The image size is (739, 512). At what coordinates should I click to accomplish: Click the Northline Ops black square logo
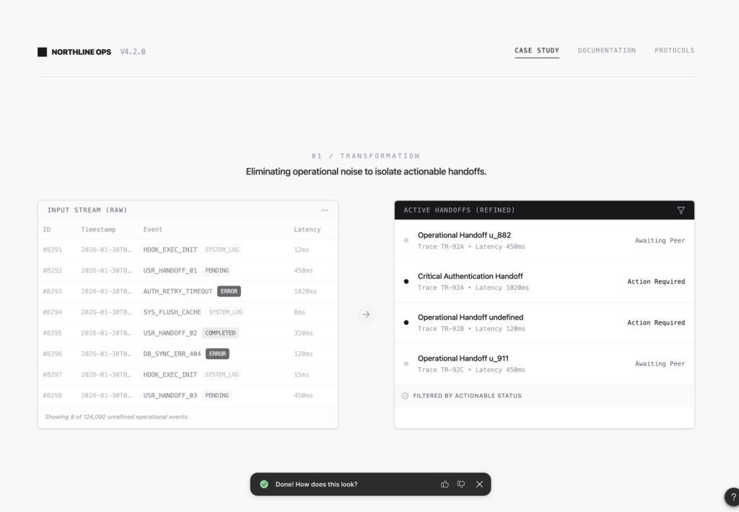[42, 52]
